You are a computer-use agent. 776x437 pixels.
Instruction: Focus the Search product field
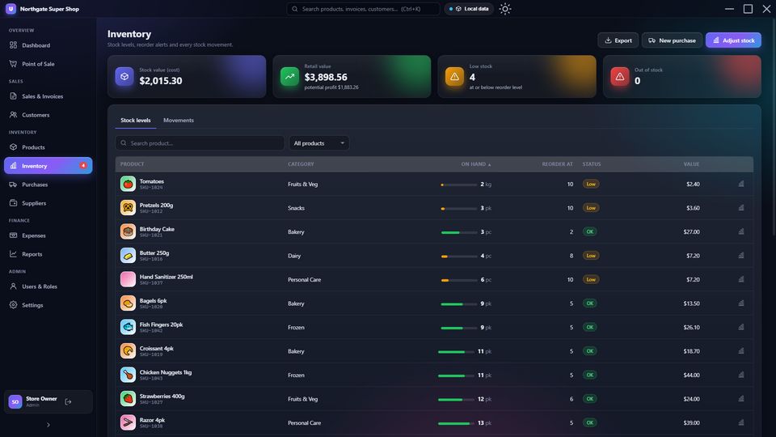pyautogui.click(x=200, y=143)
